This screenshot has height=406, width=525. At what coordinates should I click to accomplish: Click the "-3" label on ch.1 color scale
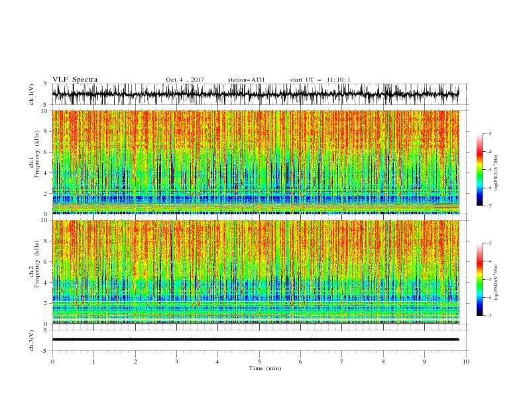click(489, 133)
